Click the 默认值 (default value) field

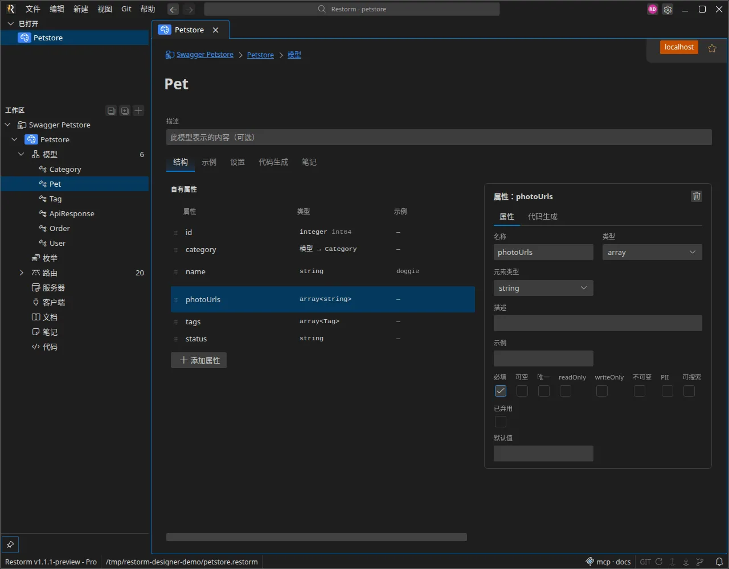[543, 453]
